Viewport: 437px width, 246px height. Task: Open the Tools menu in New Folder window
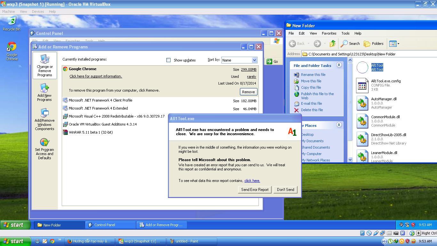pyautogui.click(x=345, y=33)
